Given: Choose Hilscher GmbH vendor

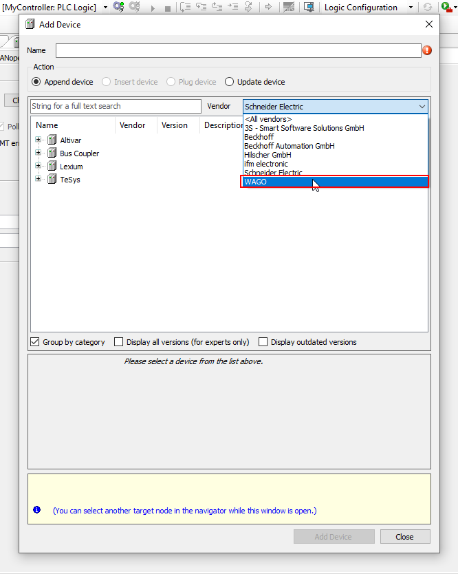Looking at the screenshot, I should pyautogui.click(x=336, y=155).
